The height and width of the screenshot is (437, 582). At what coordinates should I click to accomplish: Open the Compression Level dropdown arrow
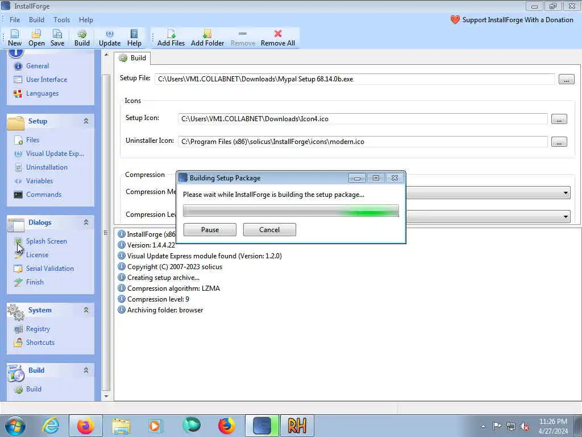(x=566, y=216)
